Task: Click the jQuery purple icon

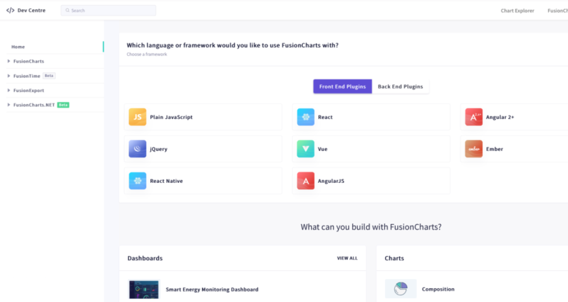Action: (138, 149)
